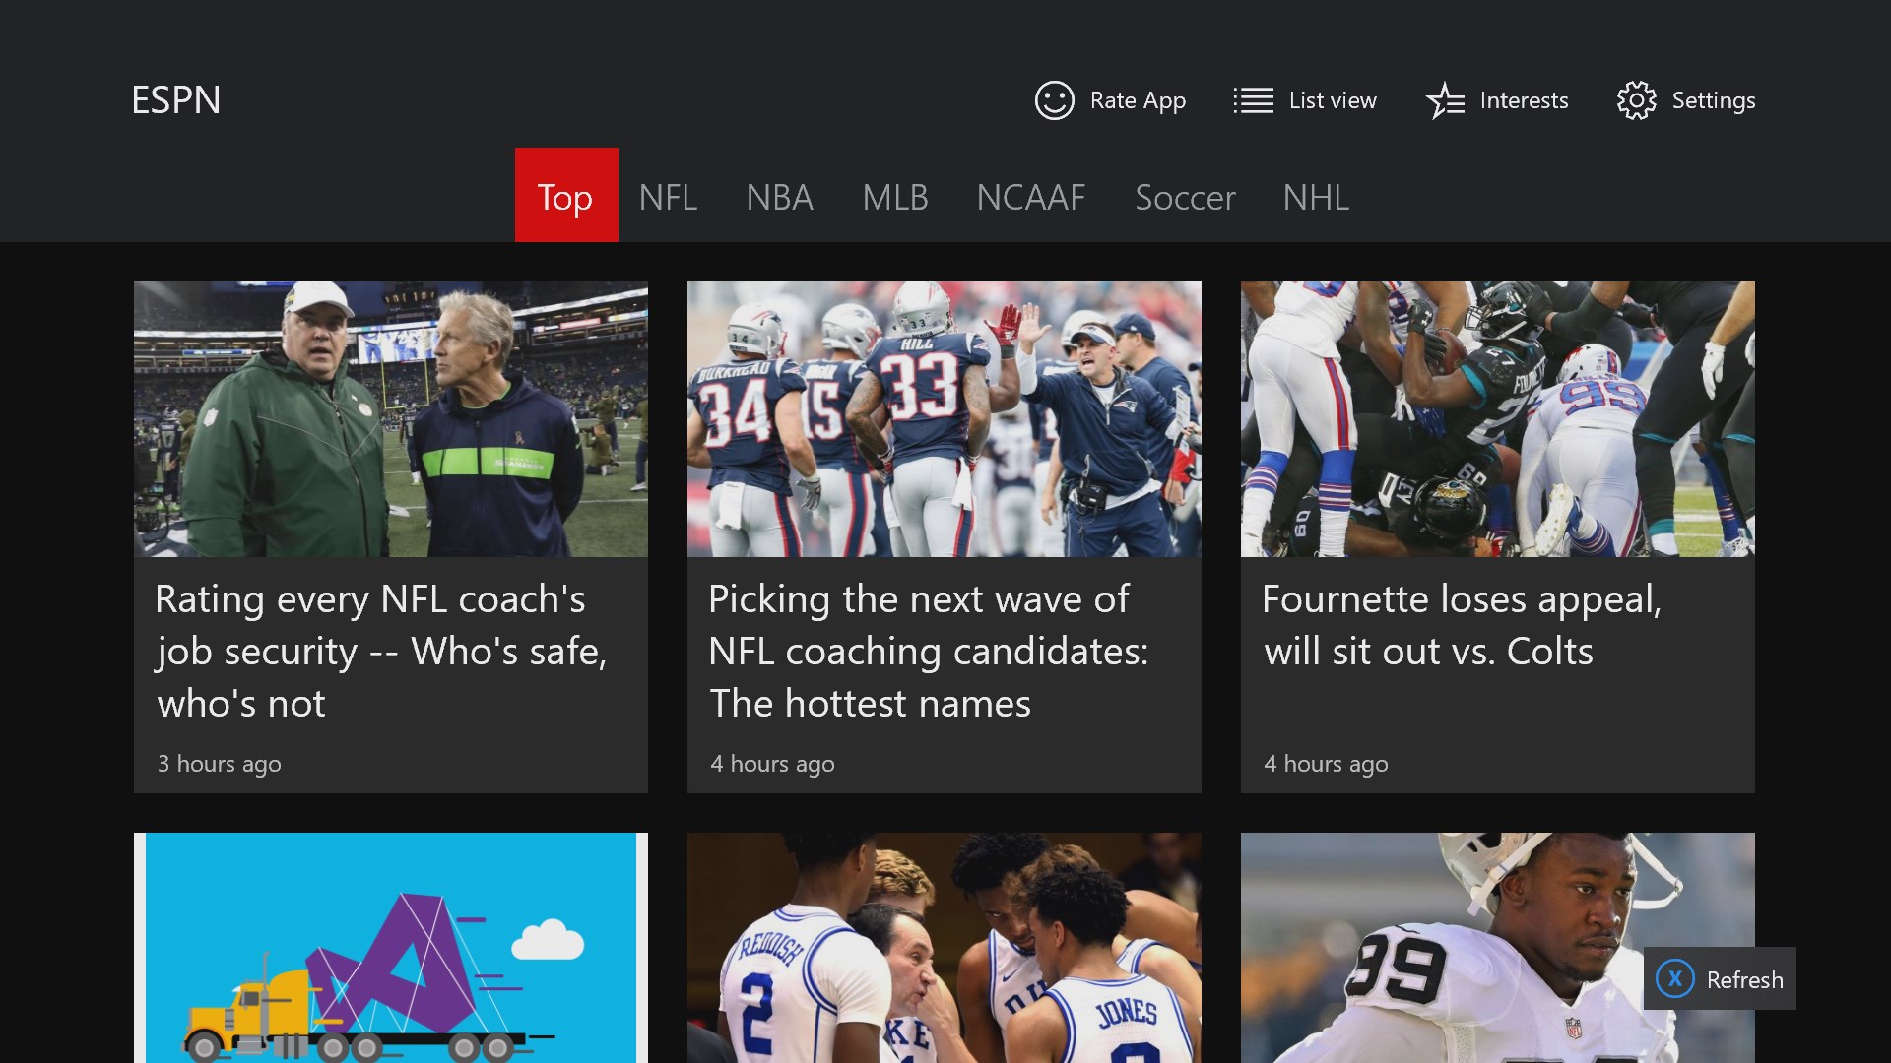Open the Patriots players photo thumbnail

[x=945, y=419]
